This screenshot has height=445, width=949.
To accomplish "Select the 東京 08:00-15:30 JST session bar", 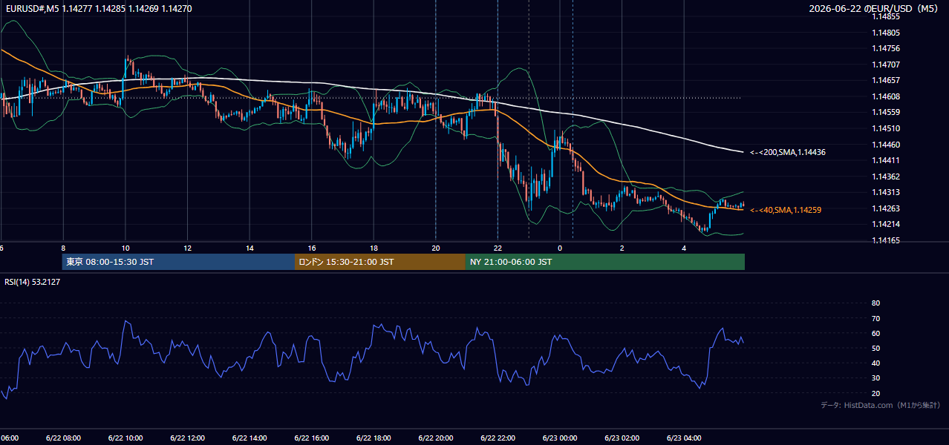I will [179, 262].
